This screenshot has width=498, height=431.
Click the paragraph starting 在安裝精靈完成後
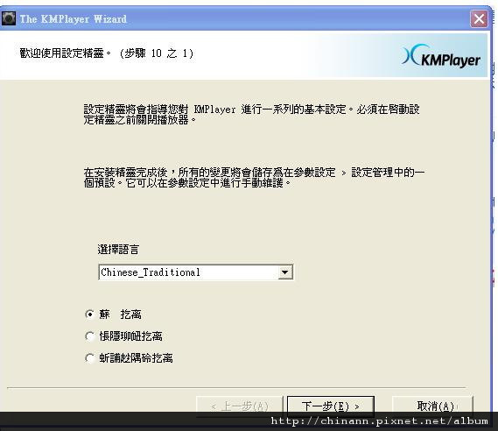[x=254, y=177]
